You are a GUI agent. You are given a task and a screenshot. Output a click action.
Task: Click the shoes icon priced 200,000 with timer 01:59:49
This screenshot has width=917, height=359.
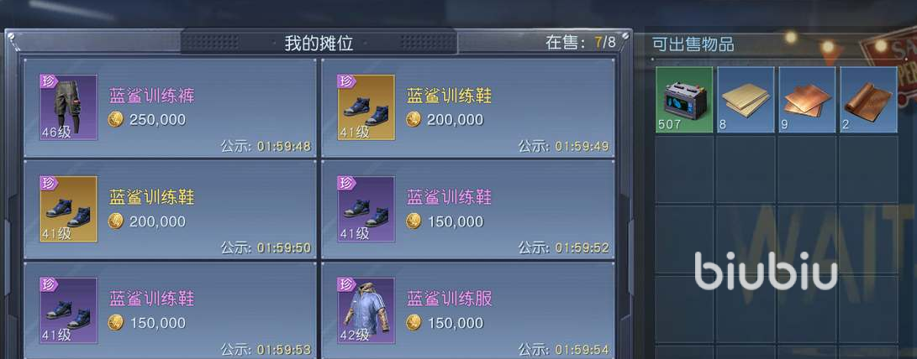(366, 107)
